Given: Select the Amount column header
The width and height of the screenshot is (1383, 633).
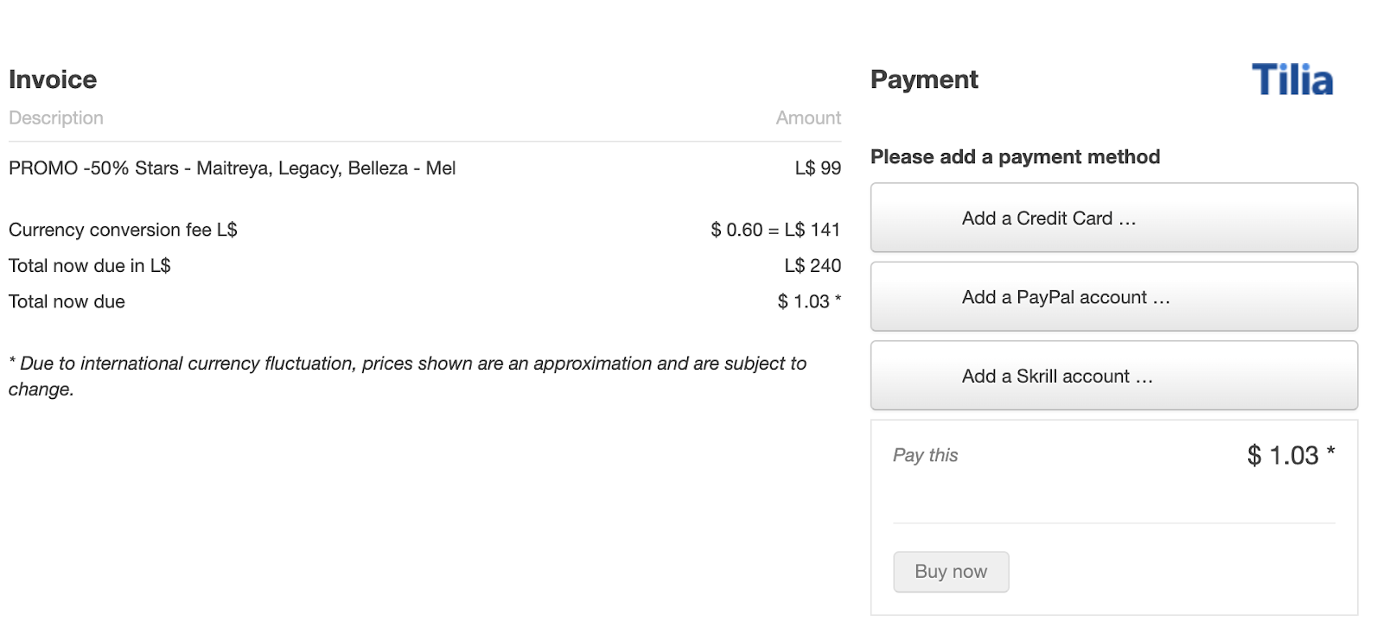Looking at the screenshot, I should pyautogui.click(x=808, y=118).
